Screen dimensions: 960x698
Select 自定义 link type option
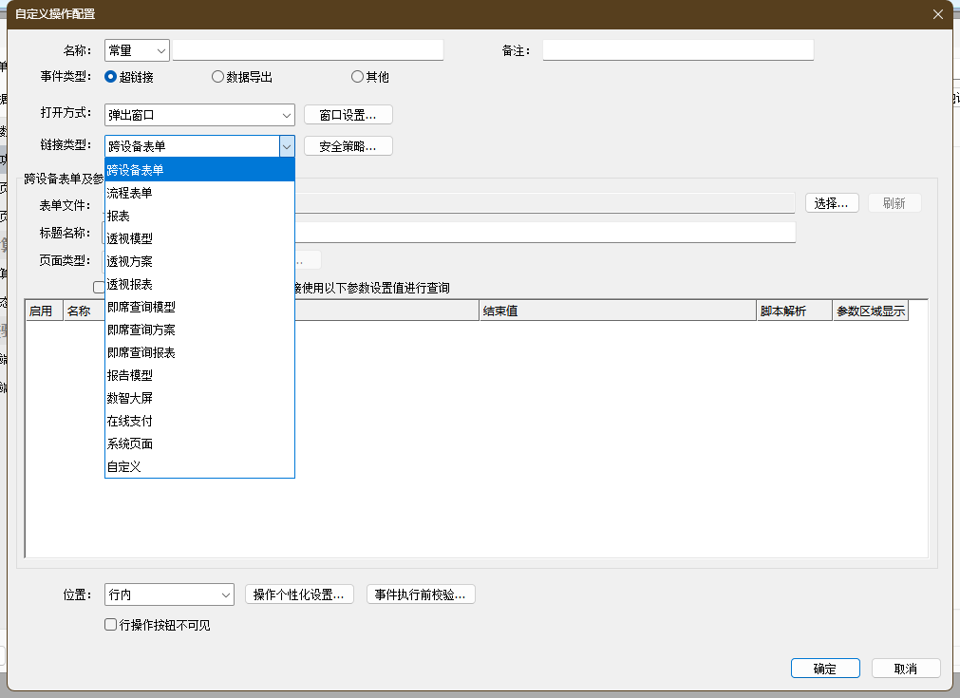point(124,466)
